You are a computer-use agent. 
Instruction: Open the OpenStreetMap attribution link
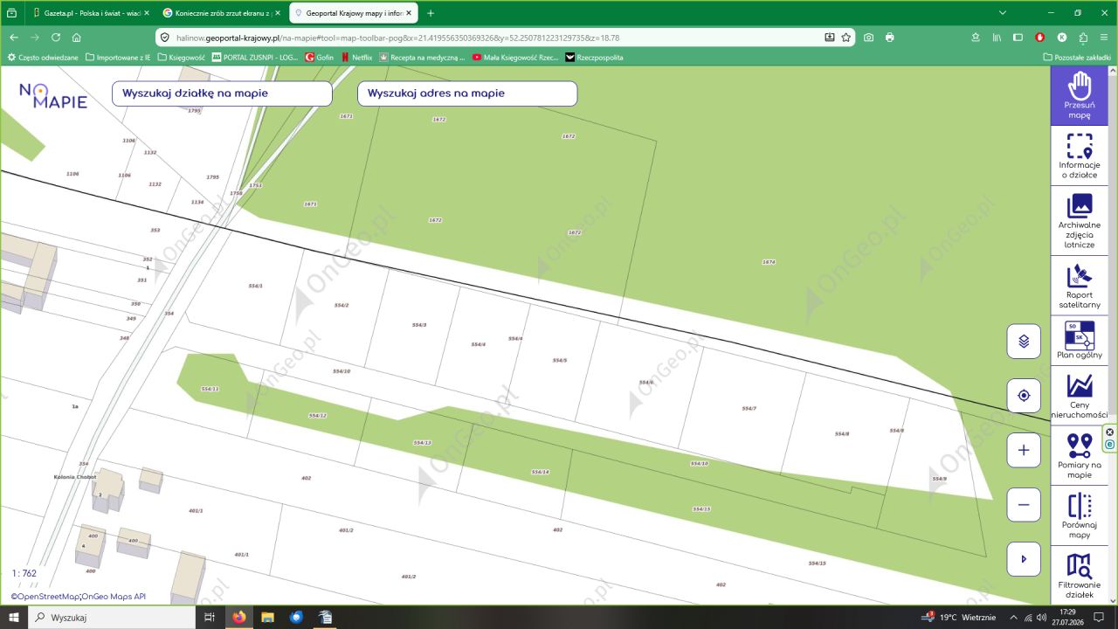tap(45, 597)
